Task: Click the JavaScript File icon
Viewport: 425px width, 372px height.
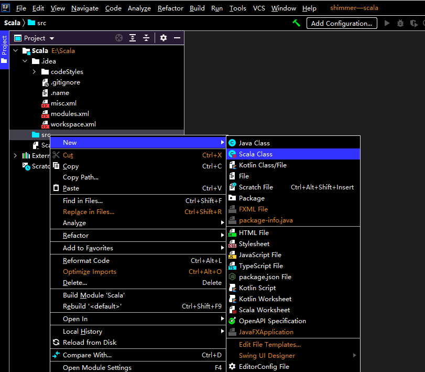Action: click(232, 255)
